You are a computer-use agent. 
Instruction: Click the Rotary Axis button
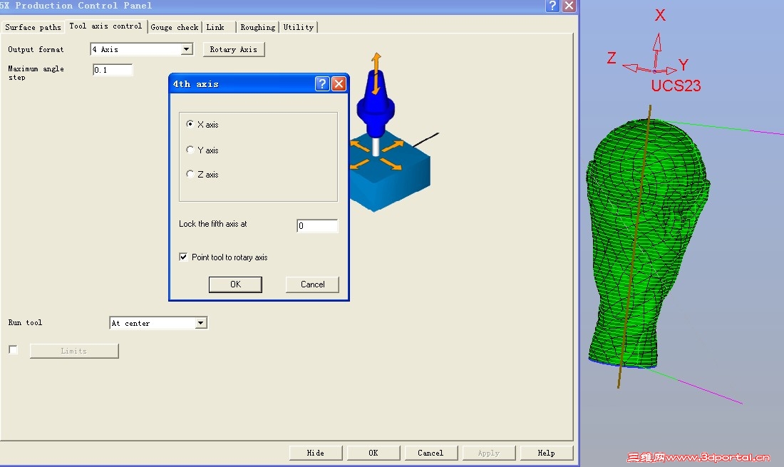[x=234, y=49]
